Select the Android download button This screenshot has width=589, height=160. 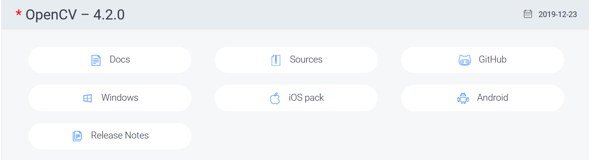pyautogui.click(x=483, y=98)
